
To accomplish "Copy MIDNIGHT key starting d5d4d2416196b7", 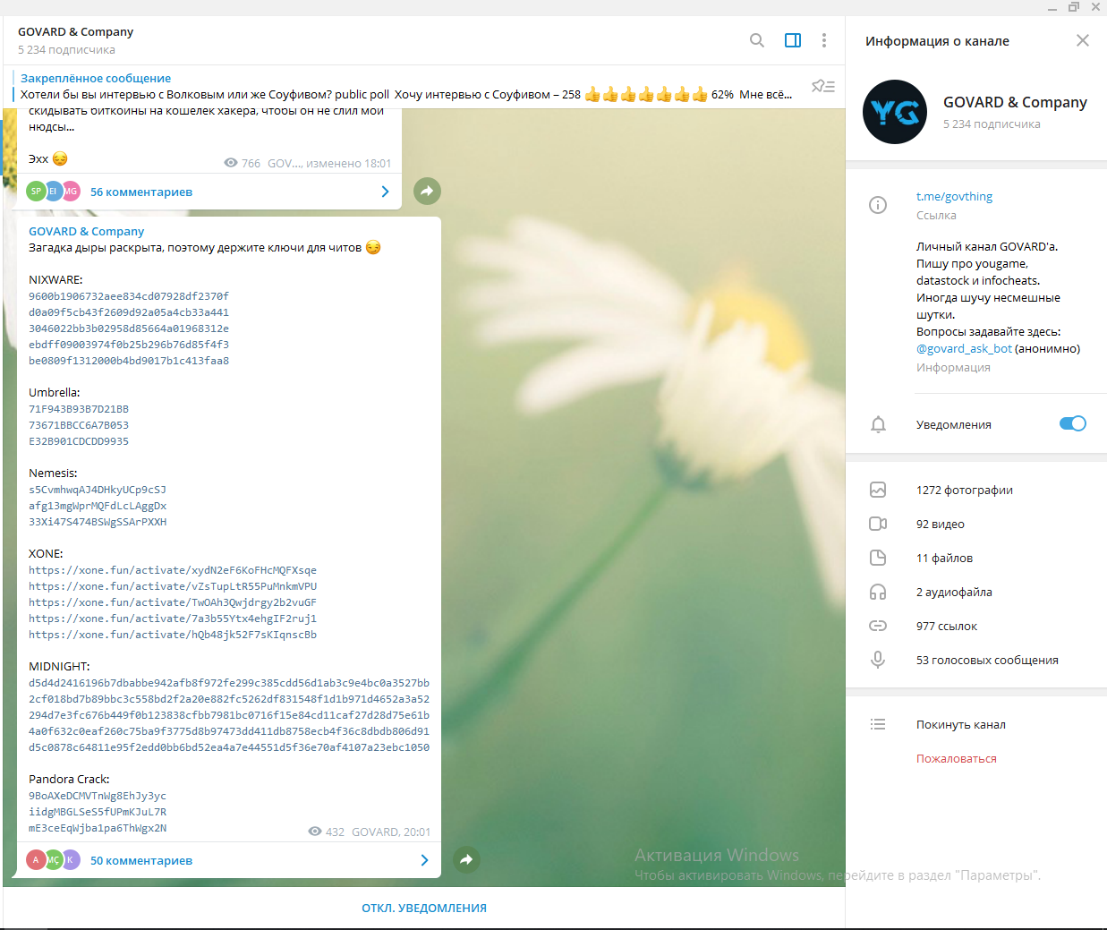I will tap(229, 683).
